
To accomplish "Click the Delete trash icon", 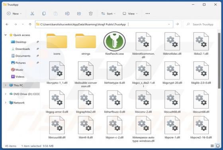I will (x=91, y=14).
